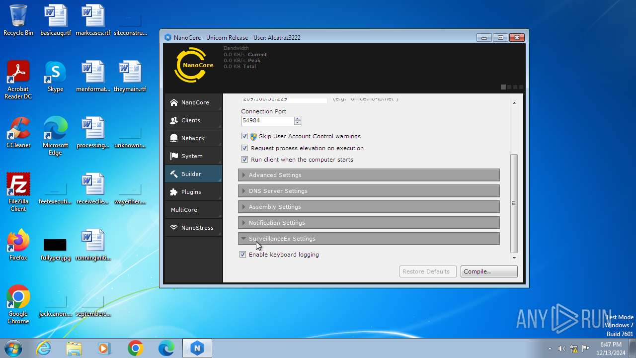
Task: Expand Advanced Settings section
Action: click(x=369, y=175)
